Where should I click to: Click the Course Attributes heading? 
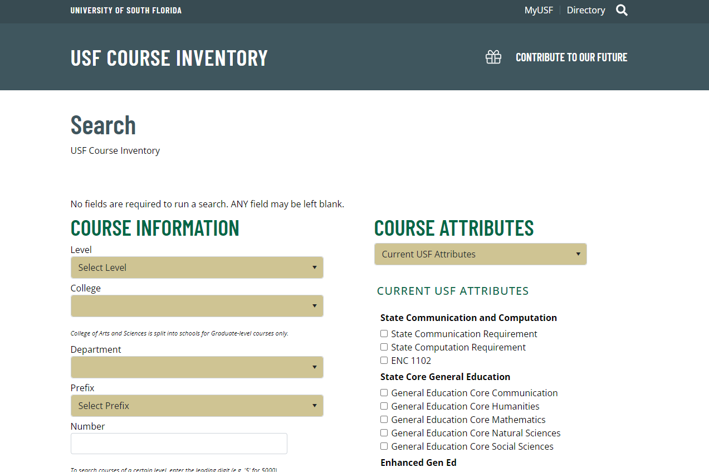pyautogui.click(x=454, y=228)
